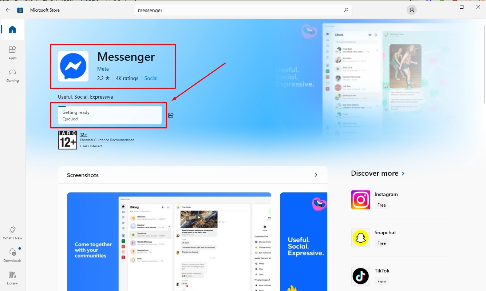Click the search magnifier icon

346,10
